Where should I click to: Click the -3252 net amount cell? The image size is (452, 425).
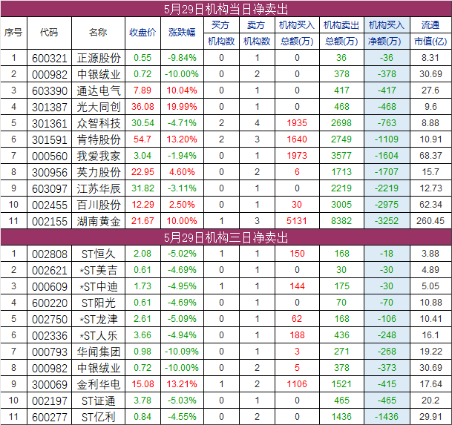(387, 220)
